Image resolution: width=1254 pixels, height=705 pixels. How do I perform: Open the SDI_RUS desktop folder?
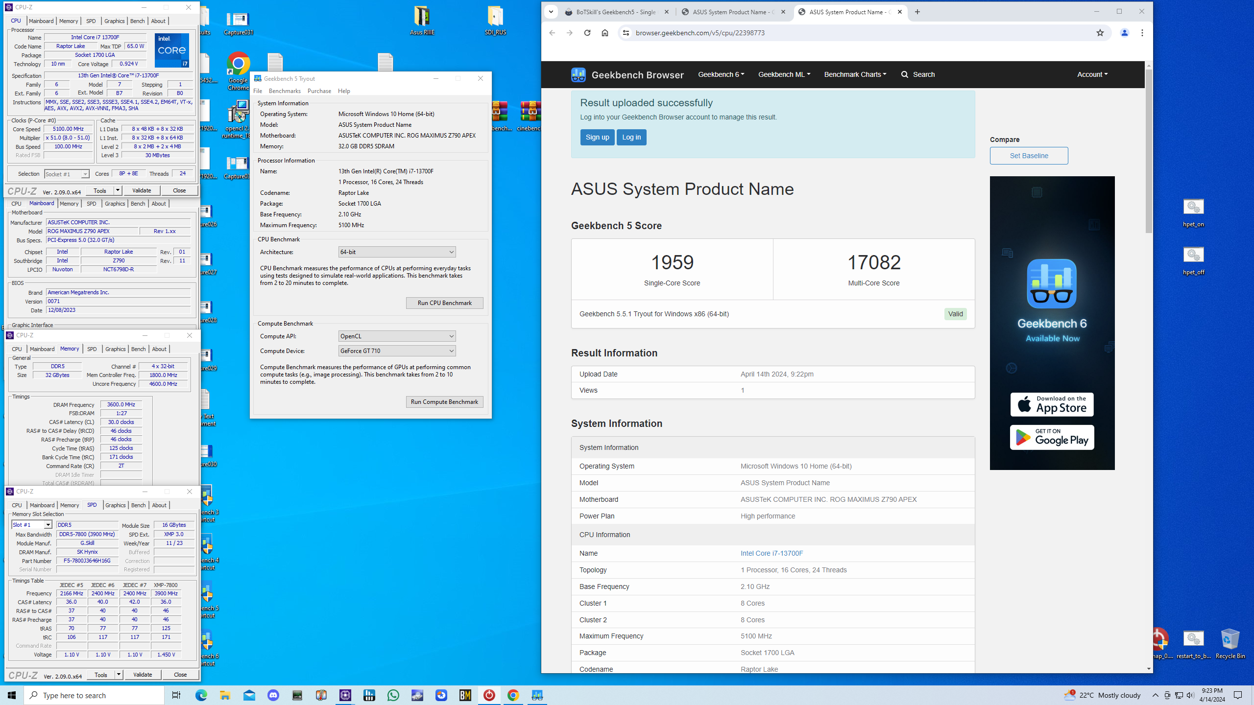coord(495,20)
